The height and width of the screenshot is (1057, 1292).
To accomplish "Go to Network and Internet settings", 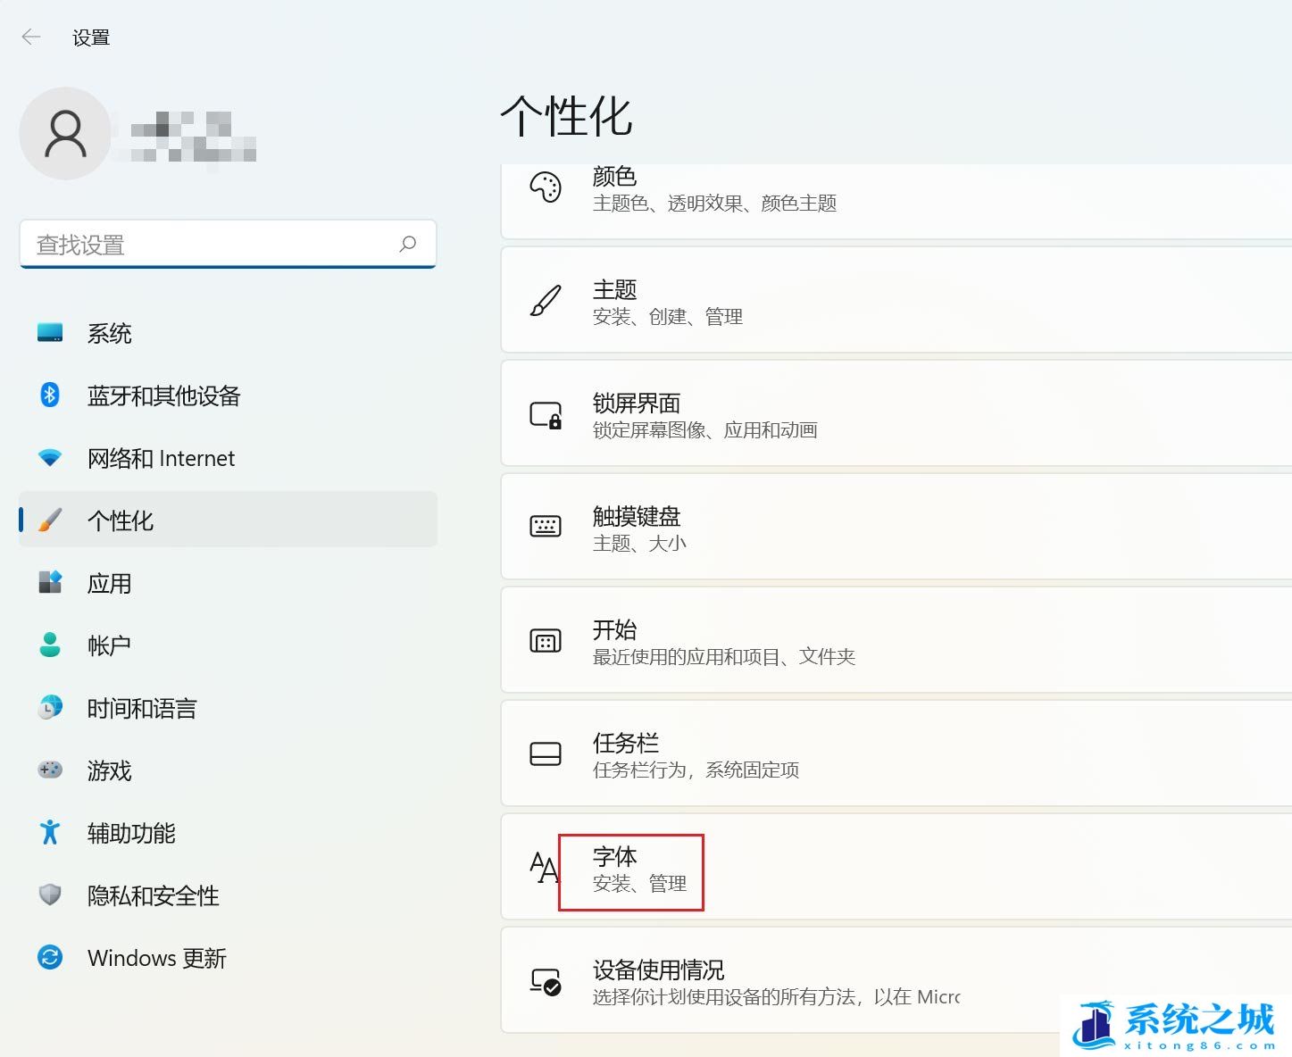I will click(161, 458).
